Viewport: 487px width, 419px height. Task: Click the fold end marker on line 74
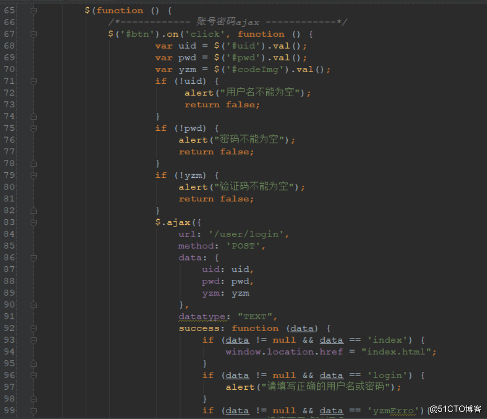[x=33, y=117]
